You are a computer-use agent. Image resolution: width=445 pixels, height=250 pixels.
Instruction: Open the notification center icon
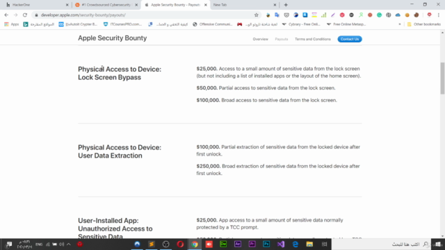(x=9, y=244)
